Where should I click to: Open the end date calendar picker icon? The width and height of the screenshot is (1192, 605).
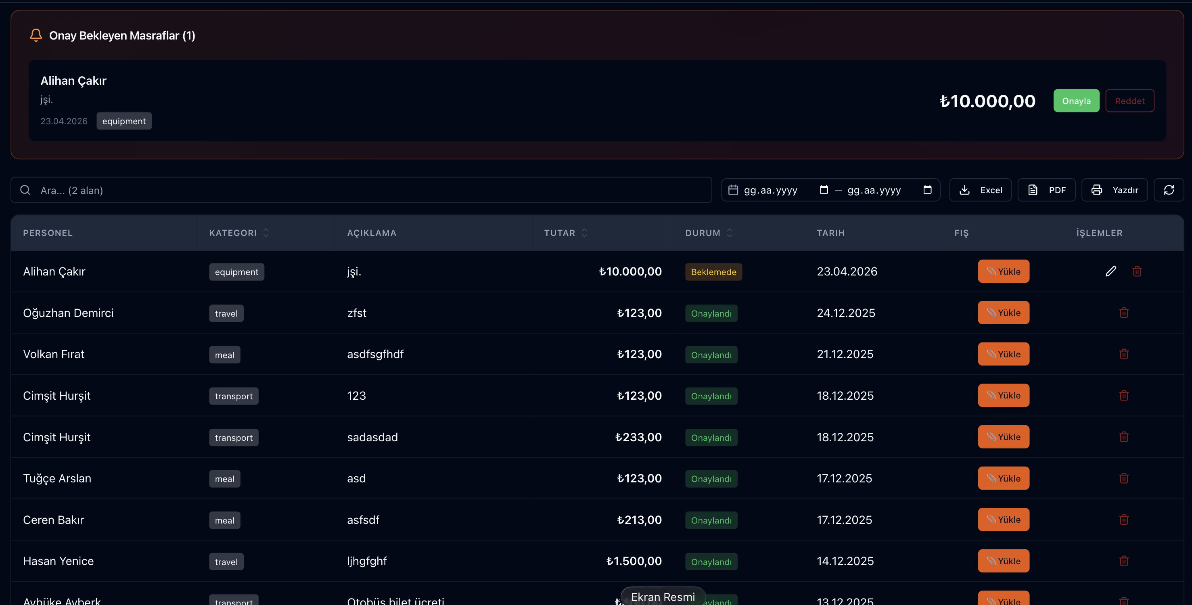pos(927,190)
